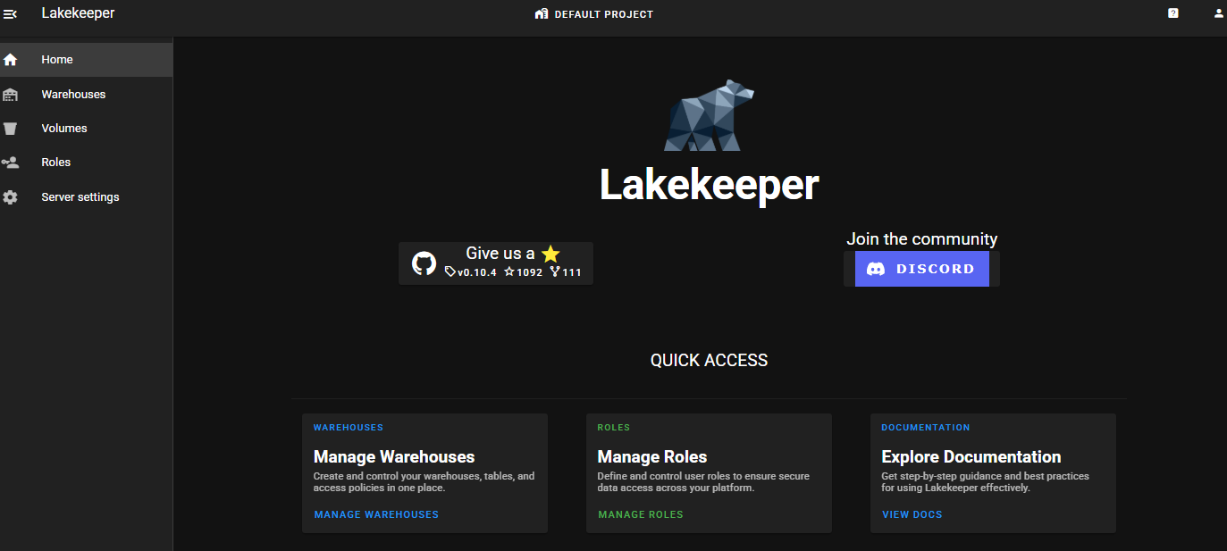1227x551 pixels.
Task: Collapse the sidebar with the hamburger menu icon
Action: click(x=11, y=13)
